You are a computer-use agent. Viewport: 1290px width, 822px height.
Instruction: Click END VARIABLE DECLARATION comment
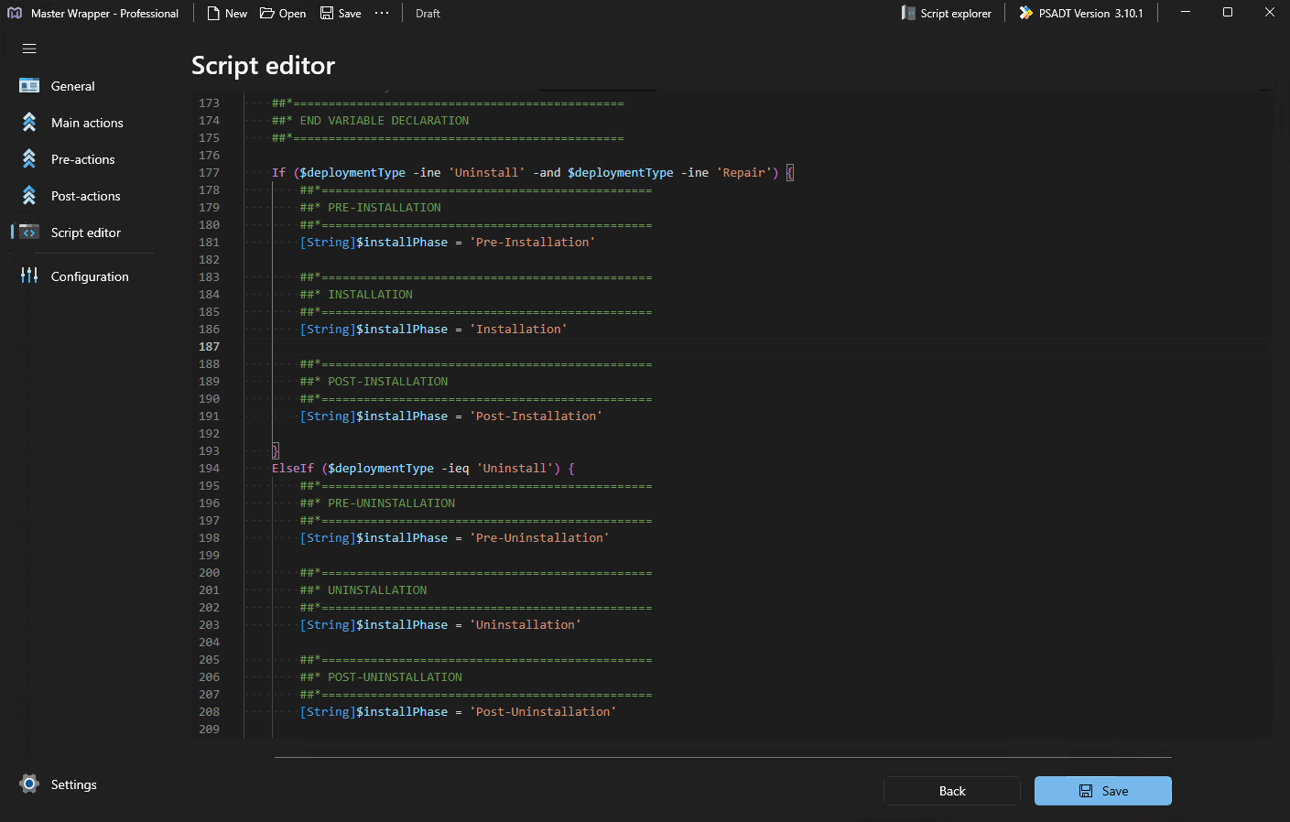pyautogui.click(x=385, y=121)
